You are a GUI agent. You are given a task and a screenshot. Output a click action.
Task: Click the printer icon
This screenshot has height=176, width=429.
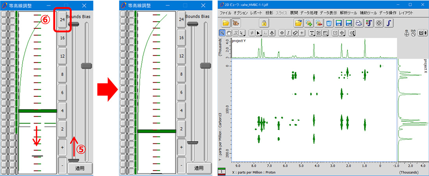359,23
